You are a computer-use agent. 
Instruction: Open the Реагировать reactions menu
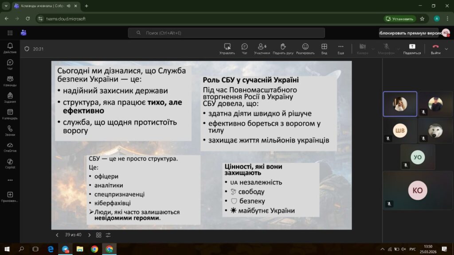[305, 48]
